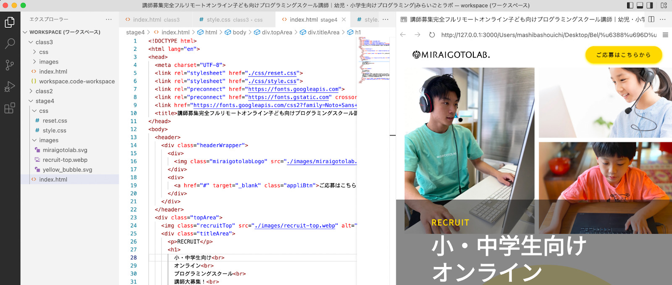Click the MIRAIGOTOLAB logo in preview

click(451, 55)
